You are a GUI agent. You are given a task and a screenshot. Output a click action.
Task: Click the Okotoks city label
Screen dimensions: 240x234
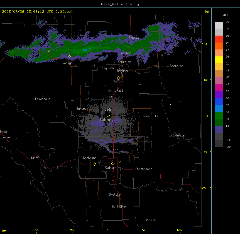click(115, 195)
